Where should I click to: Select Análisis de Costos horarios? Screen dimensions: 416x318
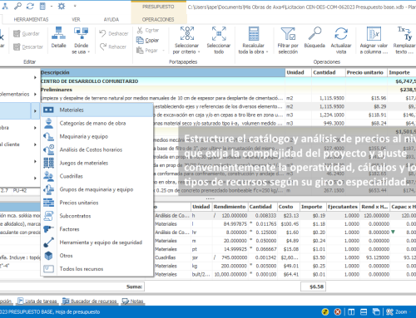point(97,149)
